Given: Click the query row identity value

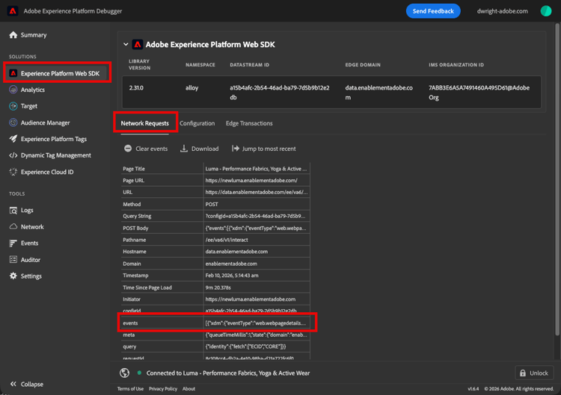Looking at the screenshot, I should click(x=245, y=346).
